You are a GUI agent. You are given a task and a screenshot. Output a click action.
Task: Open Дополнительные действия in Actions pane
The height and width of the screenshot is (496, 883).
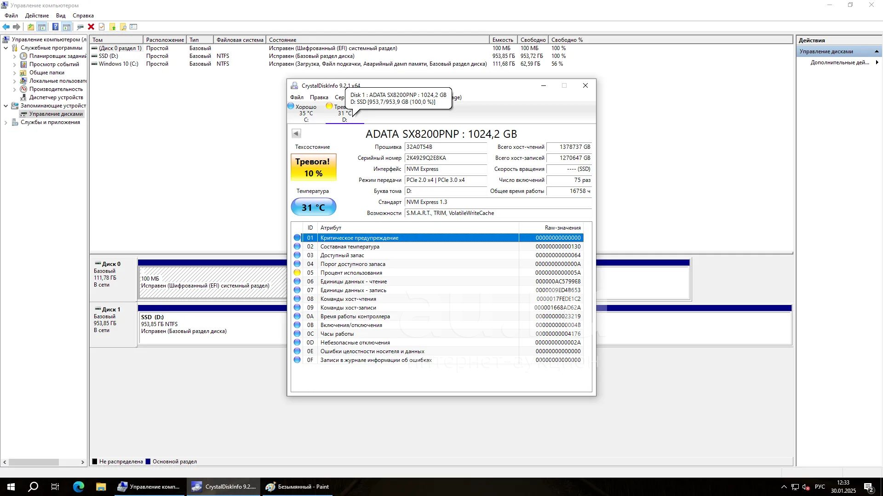(840, 62)
